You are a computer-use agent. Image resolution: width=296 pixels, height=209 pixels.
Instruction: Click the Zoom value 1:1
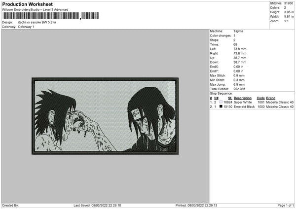point(286,21)
